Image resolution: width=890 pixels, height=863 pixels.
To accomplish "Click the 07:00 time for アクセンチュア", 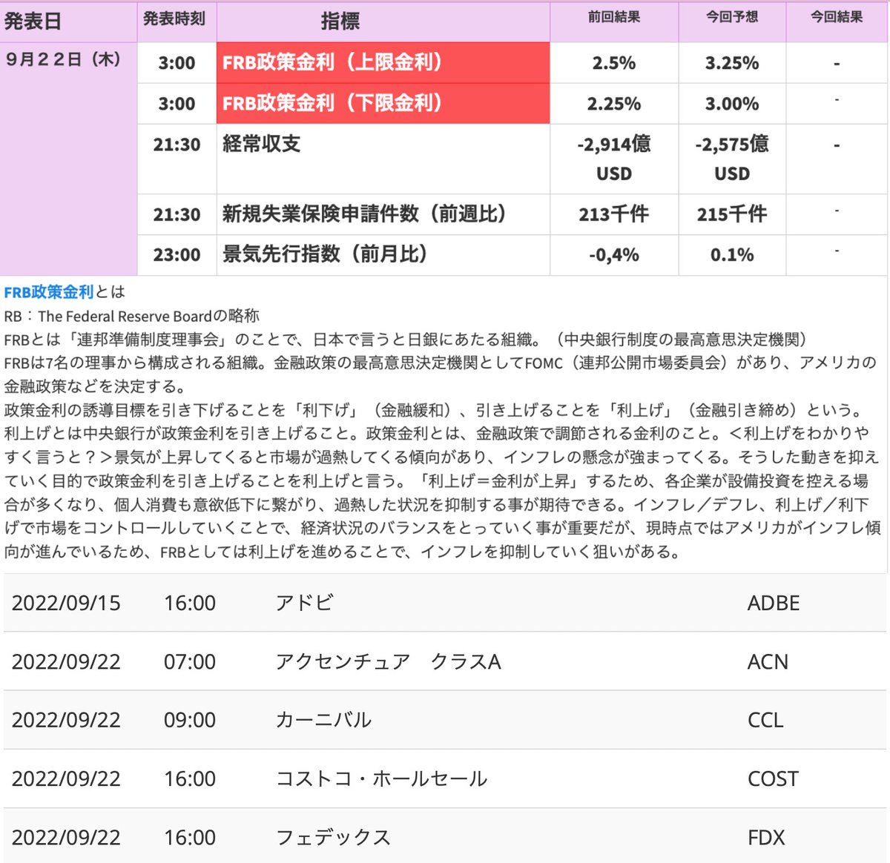I will pos(190,661).
